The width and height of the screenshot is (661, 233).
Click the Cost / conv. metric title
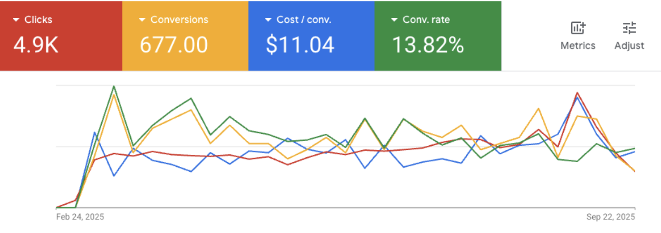coord(304,20)
